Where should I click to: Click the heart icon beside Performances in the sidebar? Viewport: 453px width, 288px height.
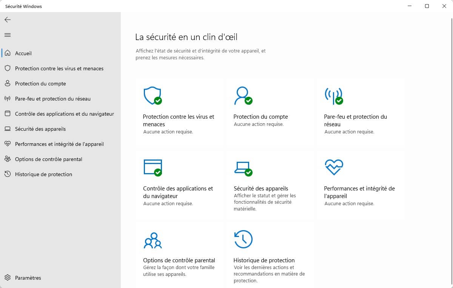pyautogui.click(x=8, y=144)
